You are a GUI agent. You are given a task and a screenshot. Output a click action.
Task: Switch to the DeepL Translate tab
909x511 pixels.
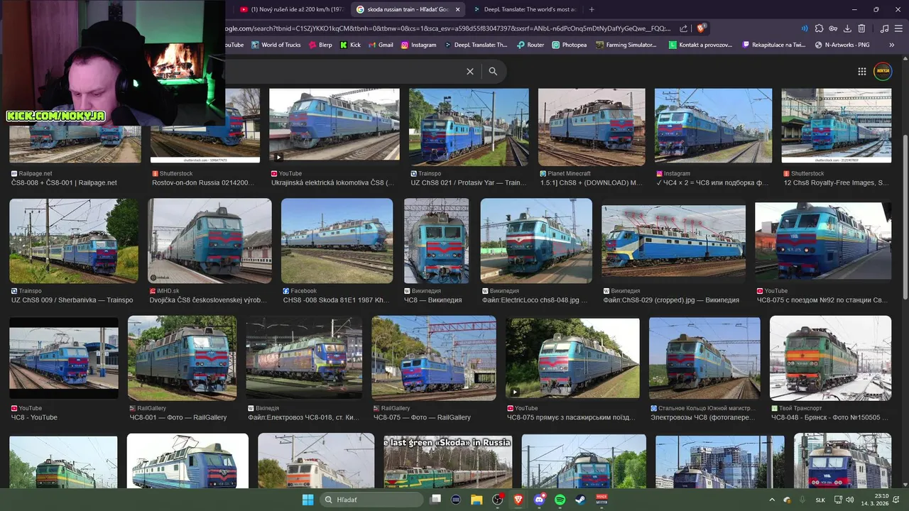coord(524,9)
